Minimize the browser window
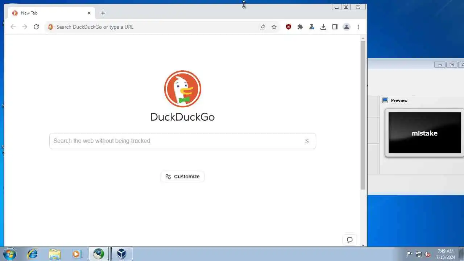This screenshot has height=261, width=464. [x=337, y=7]
